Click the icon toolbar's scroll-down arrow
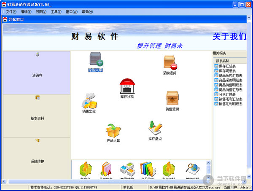 pyautogui.click(x=208, y=177)
